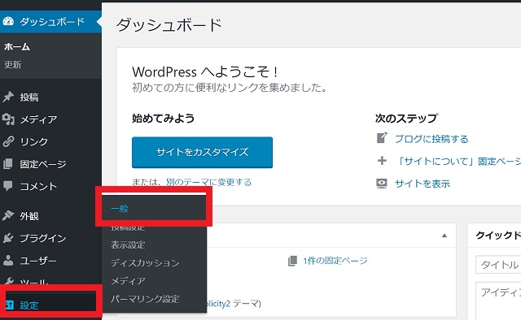Click the person icon beside ユーザー
Viewport: 521px width, 320px height.
tap(8, 261)
